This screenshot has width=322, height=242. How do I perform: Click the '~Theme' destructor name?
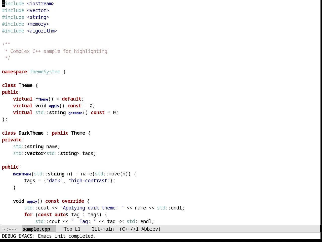coord(42,99)
